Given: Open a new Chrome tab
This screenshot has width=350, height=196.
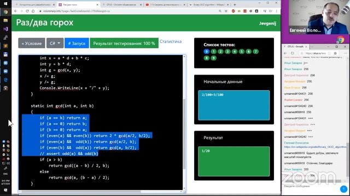Looking at the screenshot, I should coord(235,4).
